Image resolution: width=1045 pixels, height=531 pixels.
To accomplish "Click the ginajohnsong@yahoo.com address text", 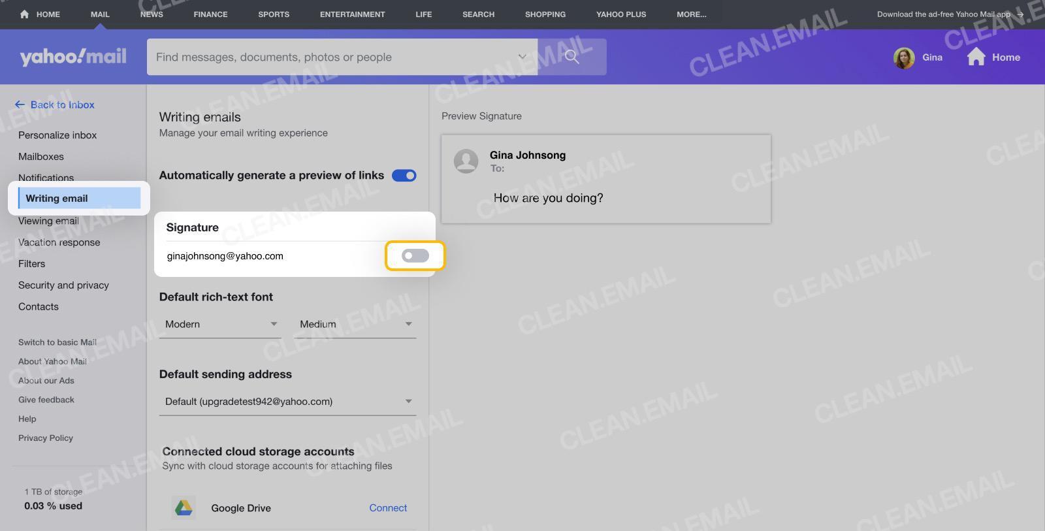I will pos(225,256).
